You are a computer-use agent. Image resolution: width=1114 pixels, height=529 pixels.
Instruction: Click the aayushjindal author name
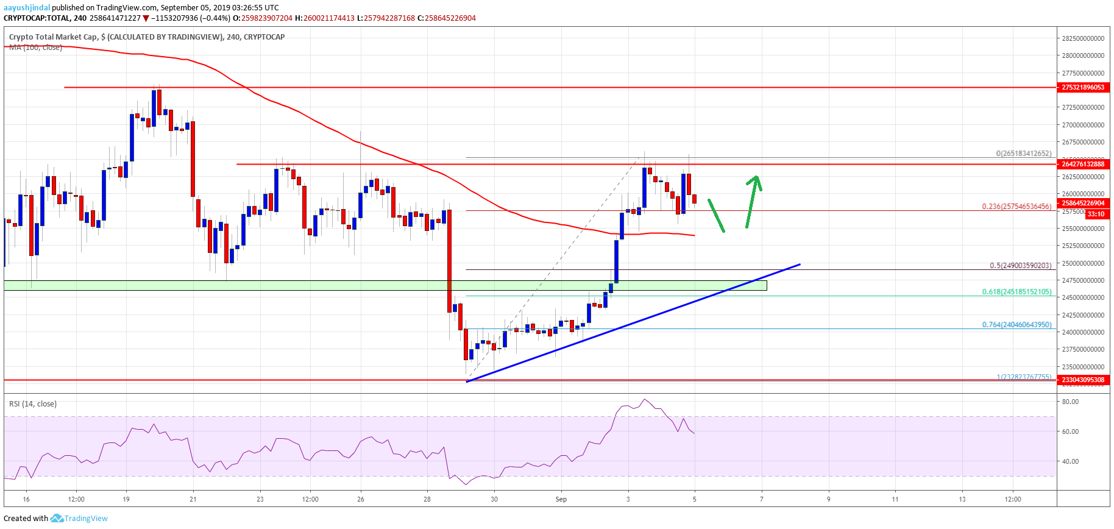(x=27, y=8)
